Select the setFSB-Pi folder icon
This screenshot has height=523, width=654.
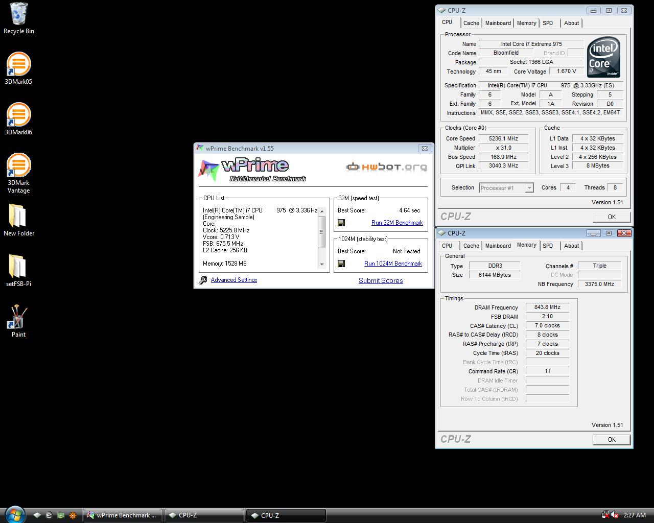click(18, 271)
